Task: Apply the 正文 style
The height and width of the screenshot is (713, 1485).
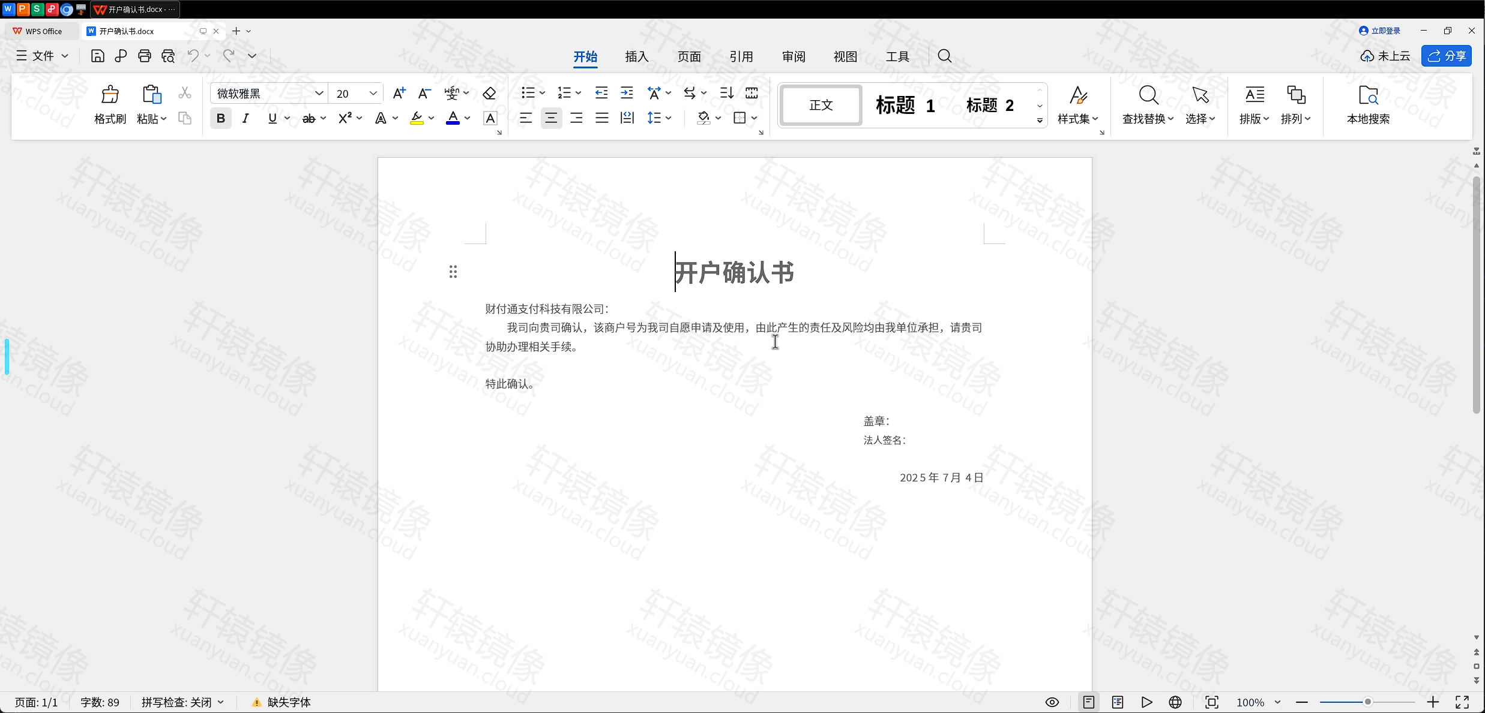Action: pos(821,105)
